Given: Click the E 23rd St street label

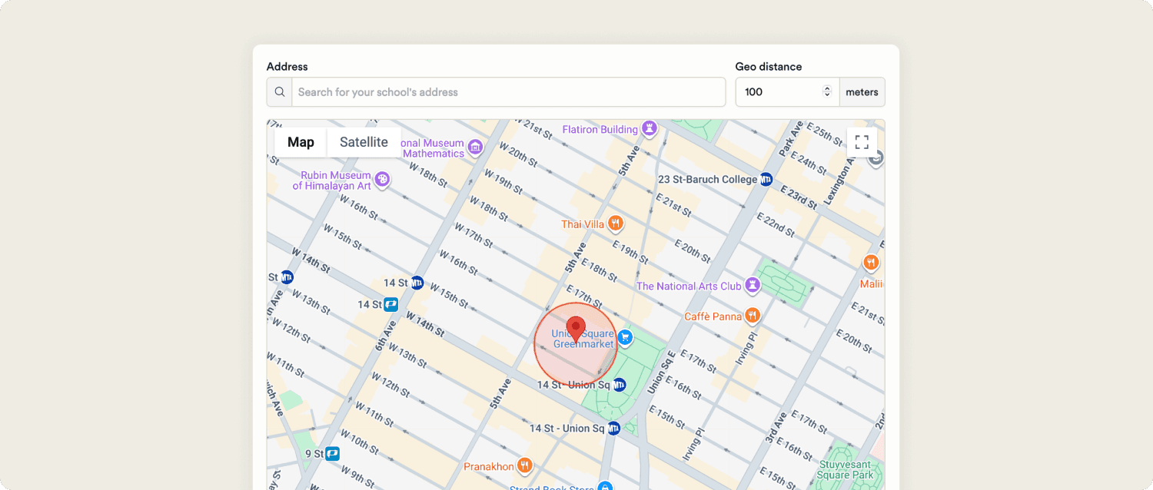Looking at the screenshot, I should tap(798, 196).
